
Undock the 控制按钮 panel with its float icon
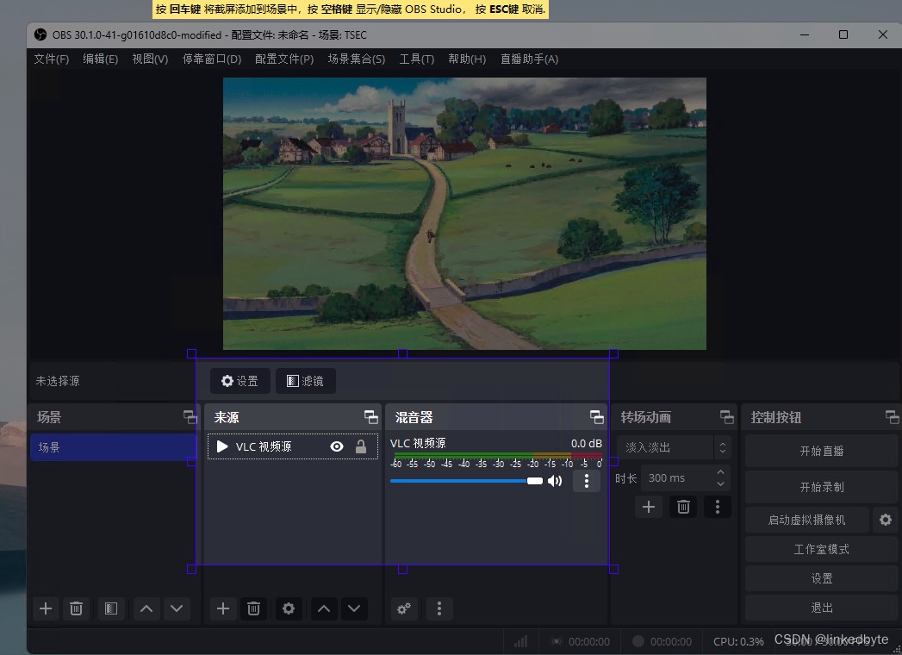tap(892, 417)
